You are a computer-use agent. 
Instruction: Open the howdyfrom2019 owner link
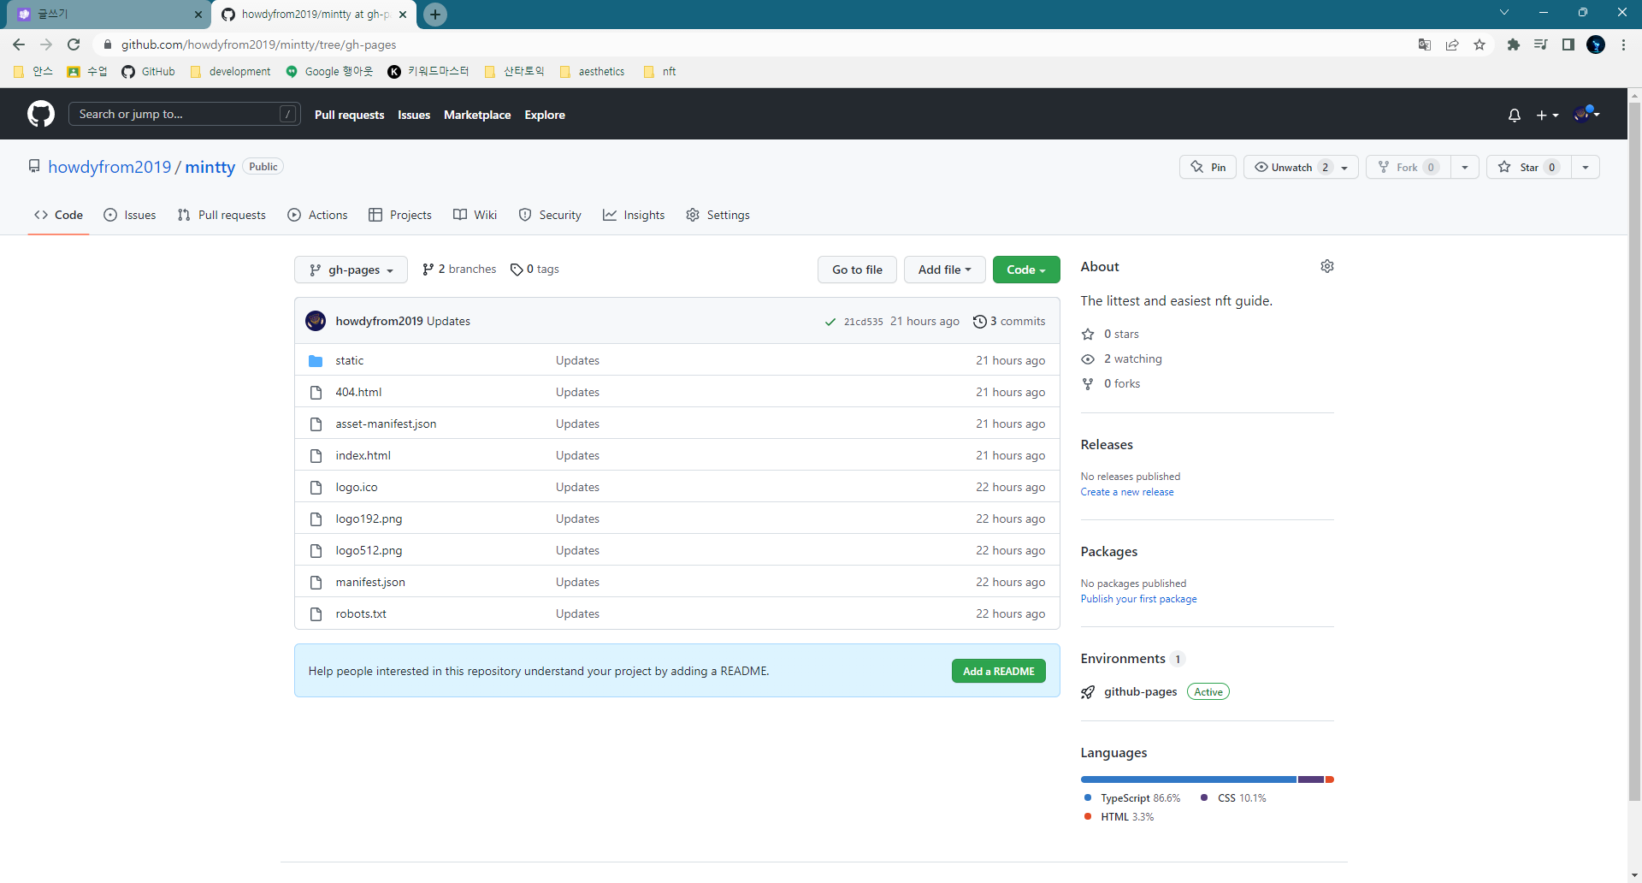(109, 167)
